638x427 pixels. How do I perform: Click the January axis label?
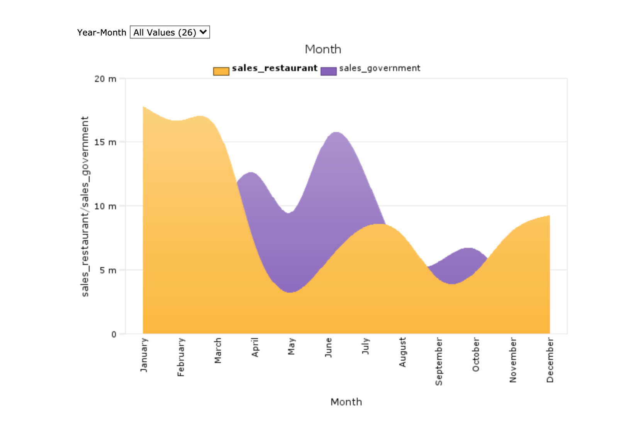click(x=144, y=355)
